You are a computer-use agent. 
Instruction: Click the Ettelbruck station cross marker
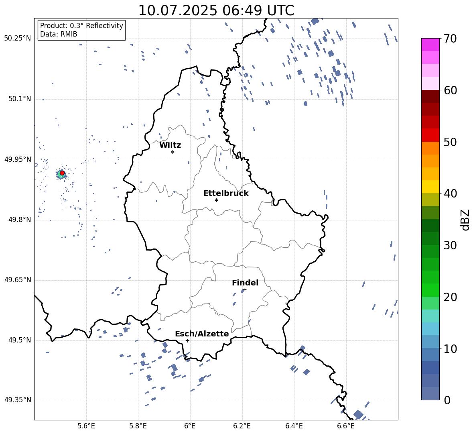coord(216,200)
